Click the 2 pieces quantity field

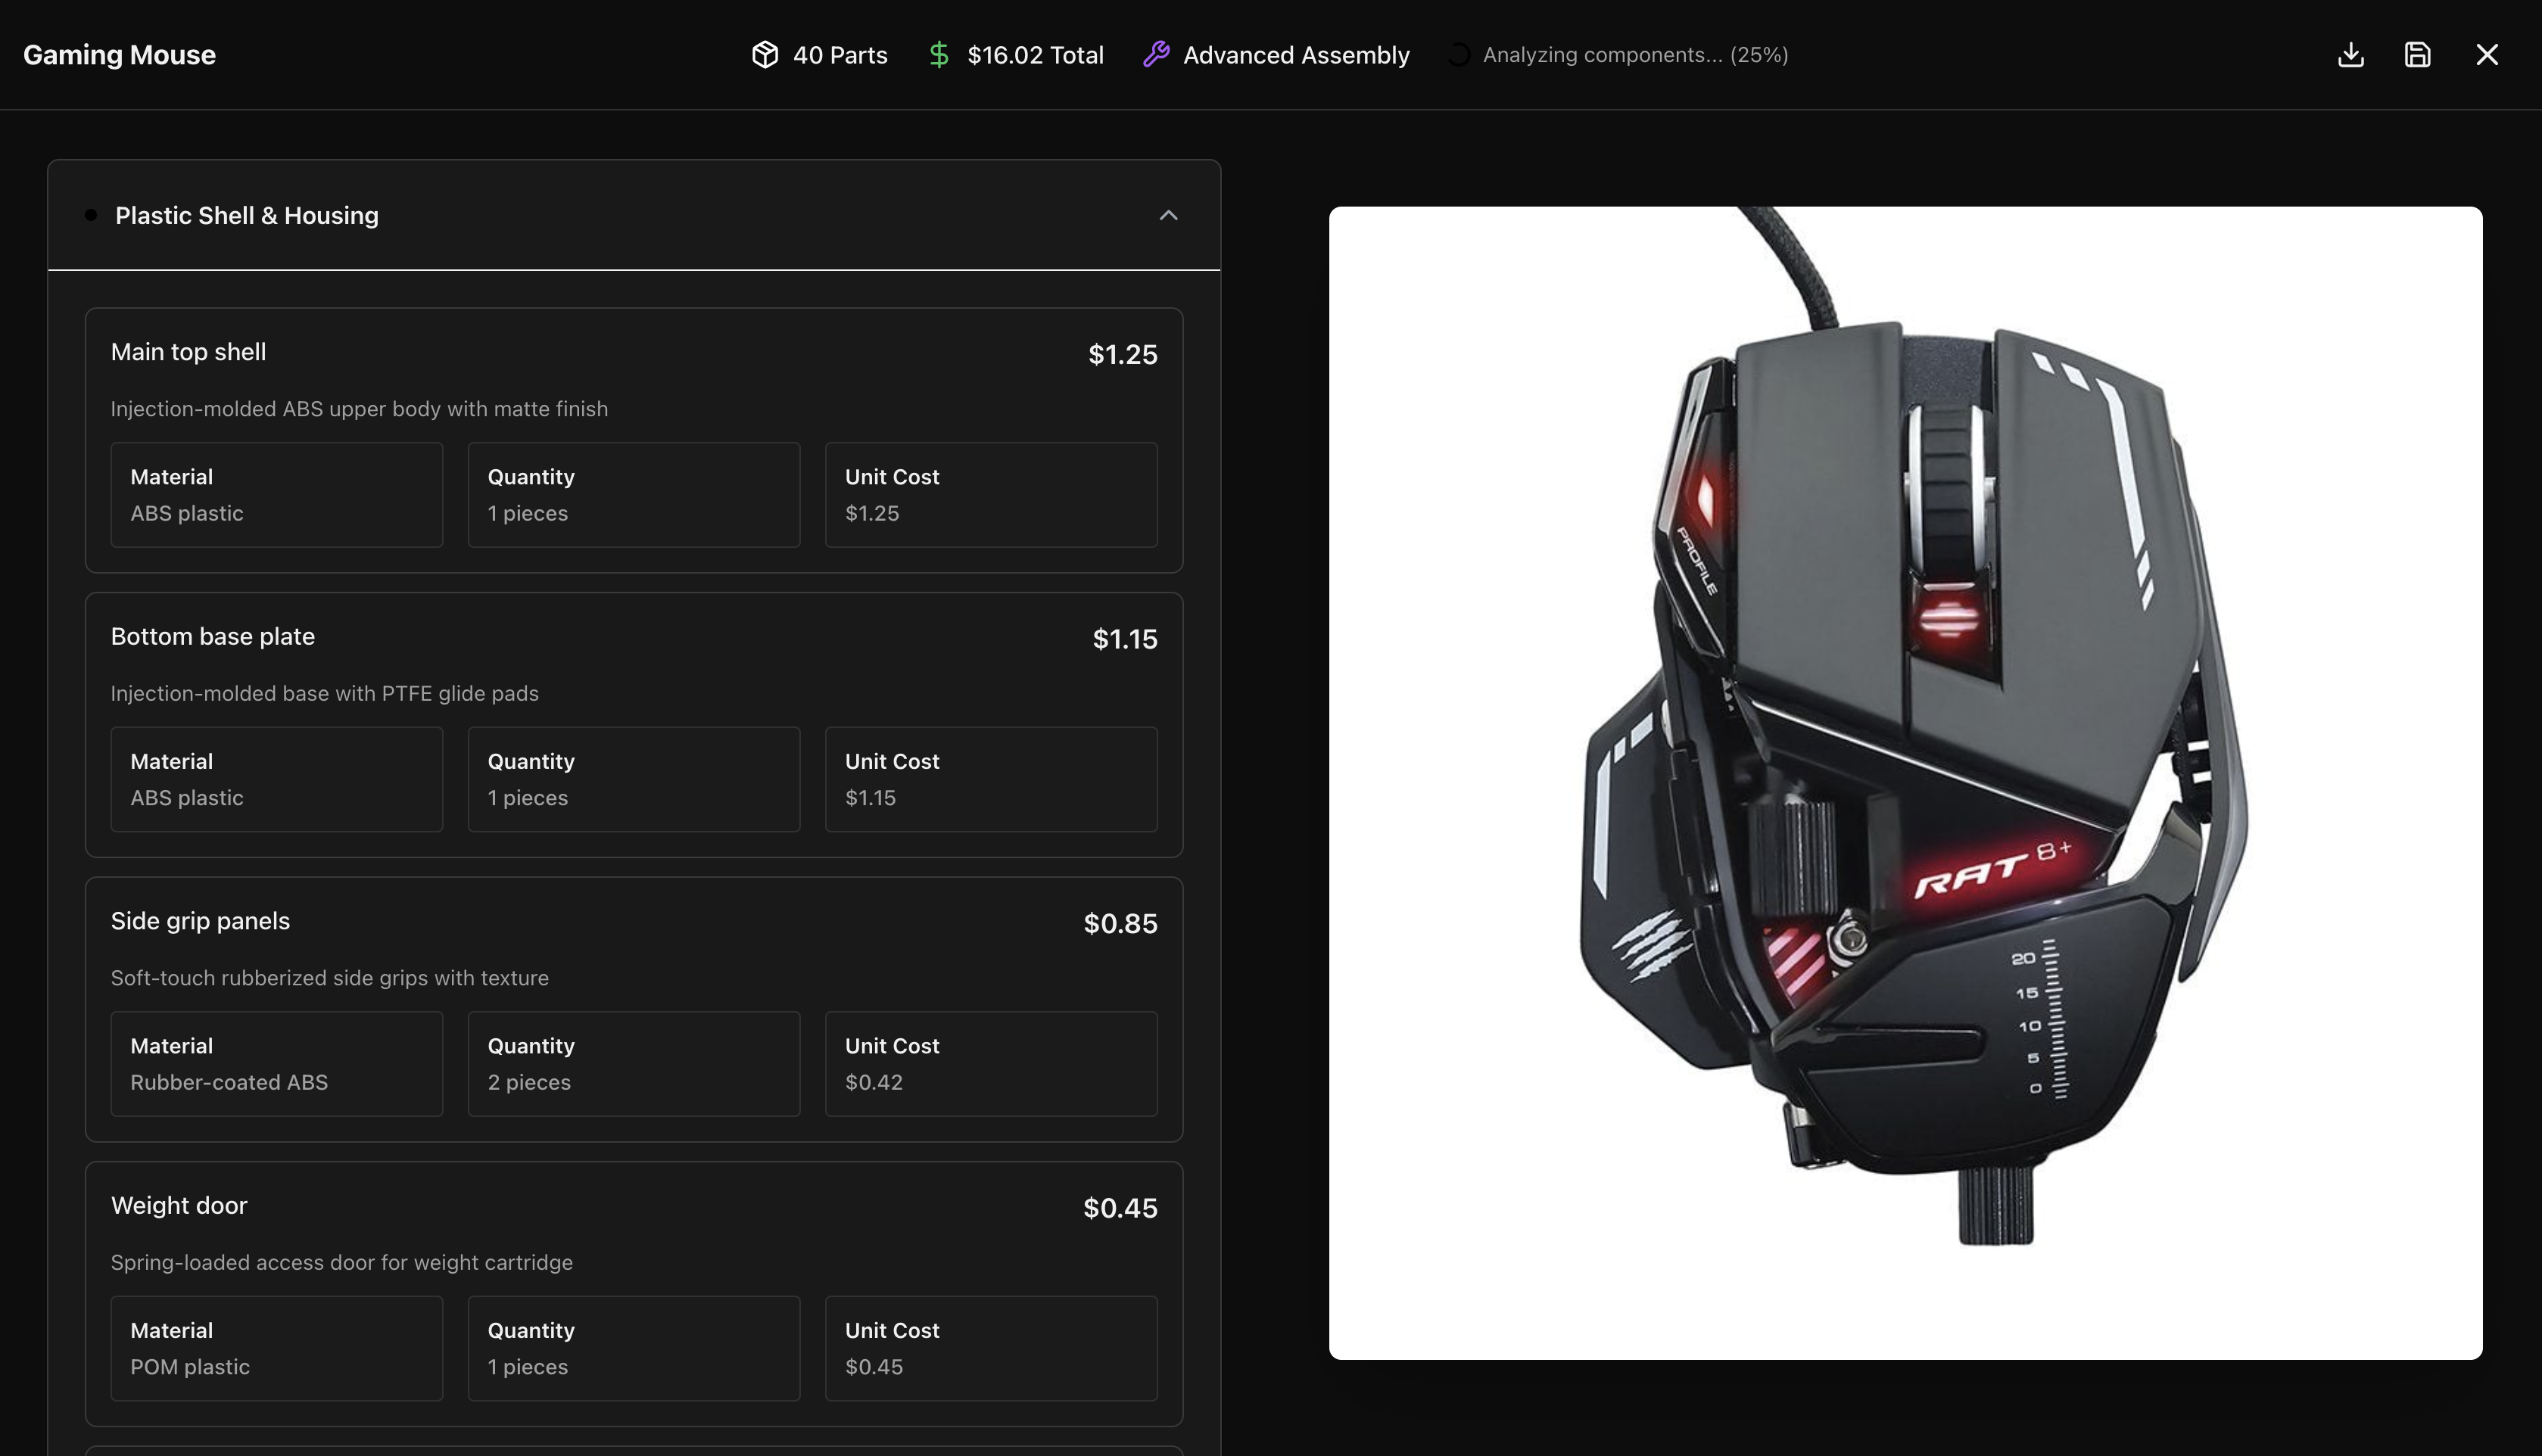(634, 1064)
